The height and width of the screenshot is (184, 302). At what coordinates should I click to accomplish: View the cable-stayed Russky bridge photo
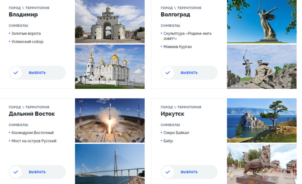tap(110, 164)
